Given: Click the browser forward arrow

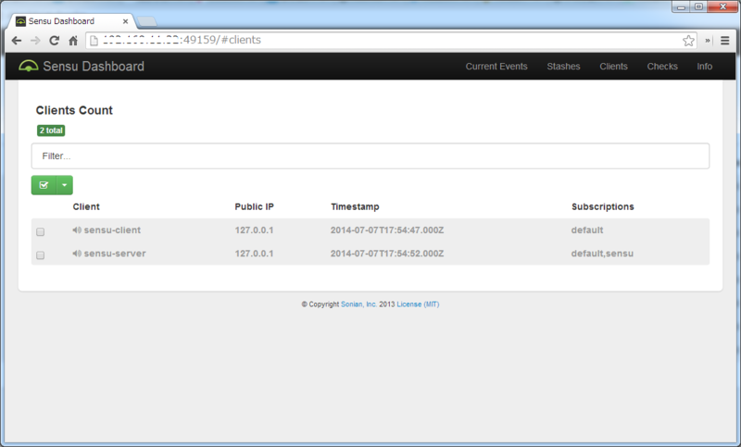Looking at the screenshot, I should (35, 41).
